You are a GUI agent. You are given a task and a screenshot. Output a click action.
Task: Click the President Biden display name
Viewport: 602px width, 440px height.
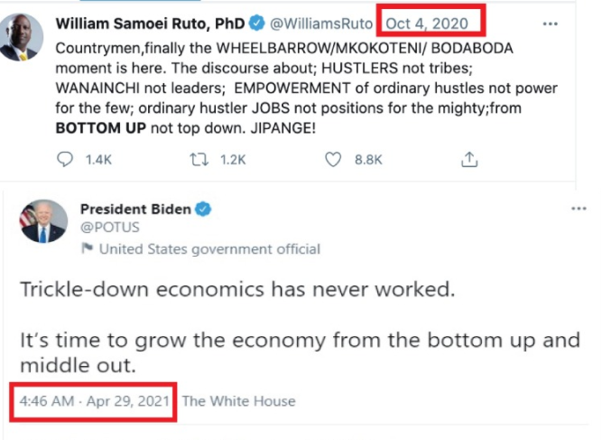(135, 209)
